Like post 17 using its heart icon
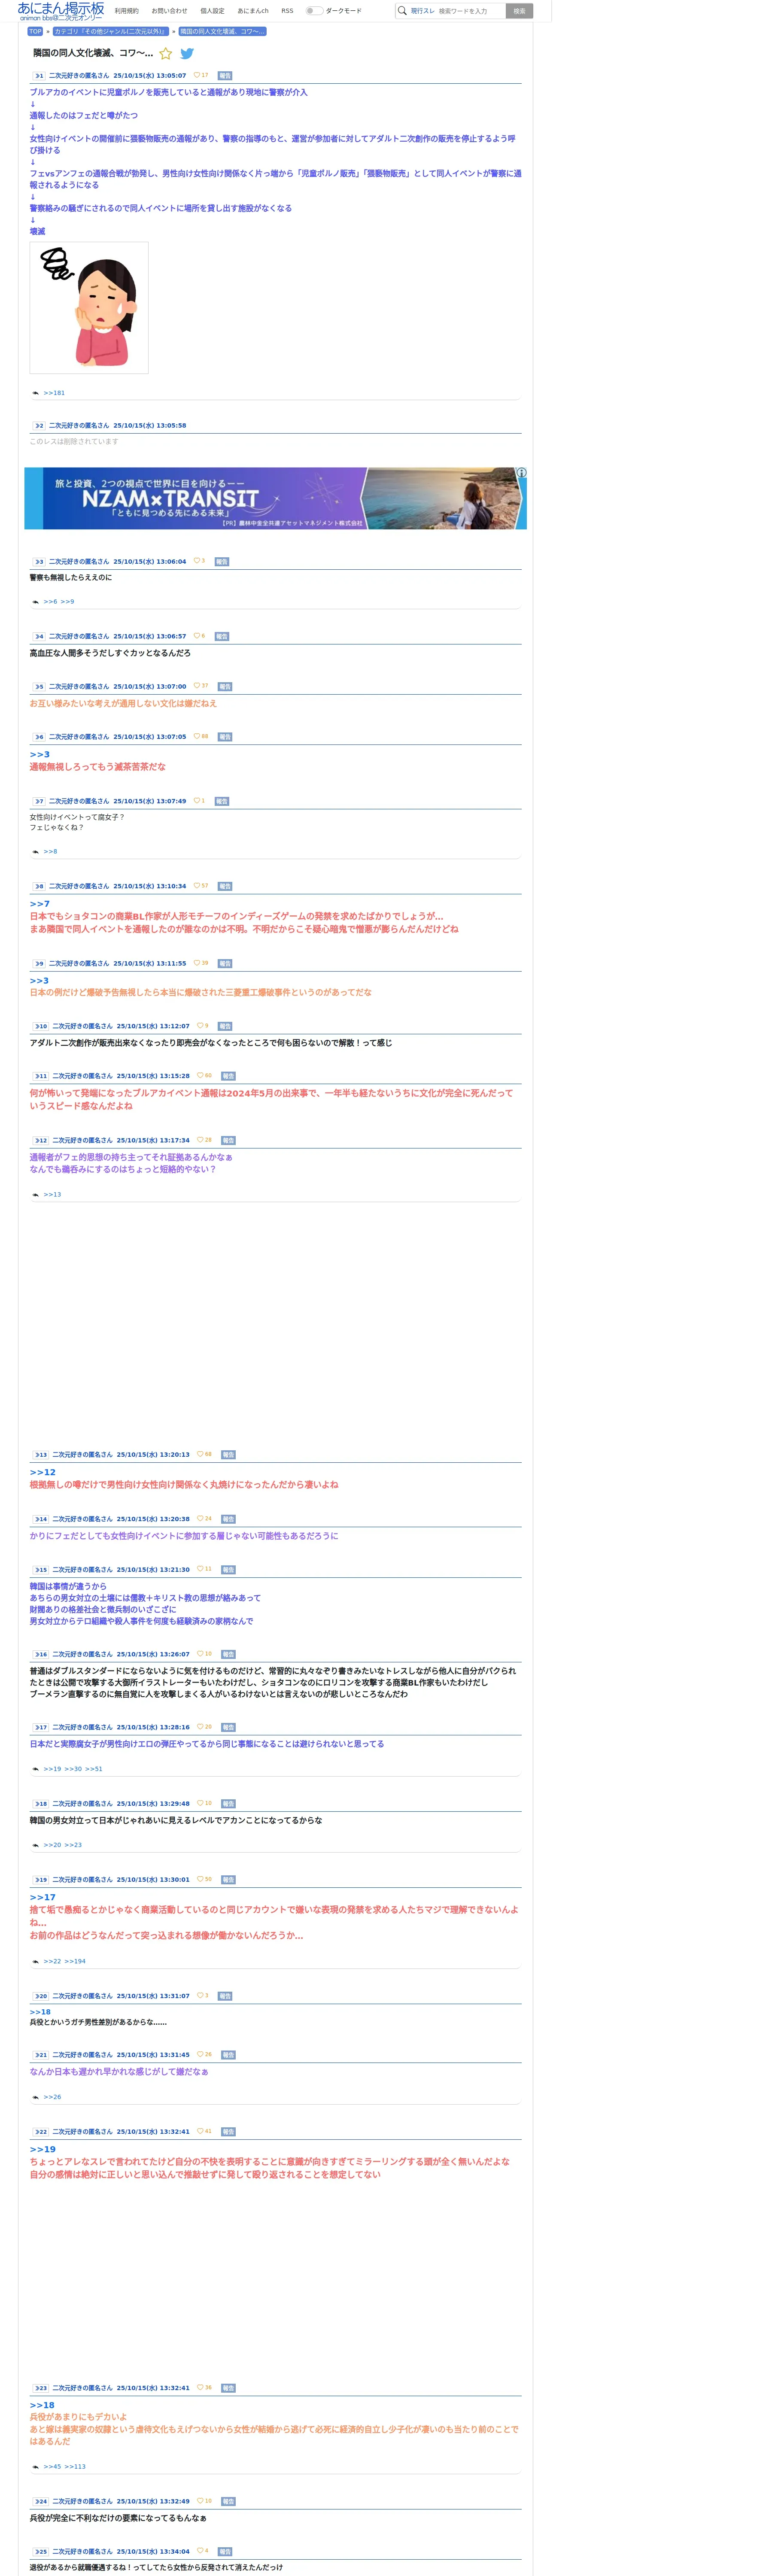Screen dimensions: 778x2576 [200, 1727]
